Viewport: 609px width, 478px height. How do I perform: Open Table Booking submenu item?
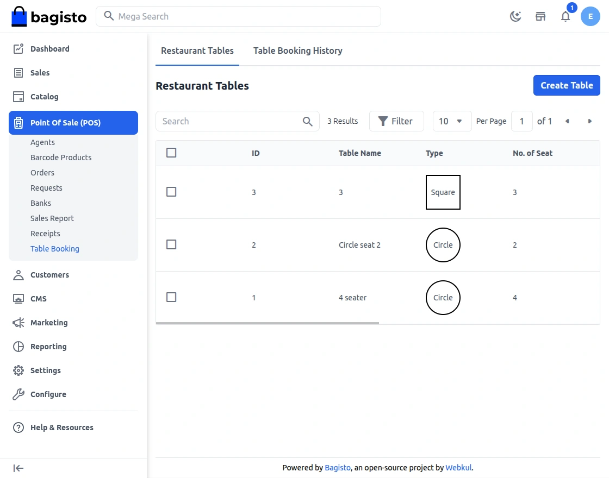click(x=55, y=249)
